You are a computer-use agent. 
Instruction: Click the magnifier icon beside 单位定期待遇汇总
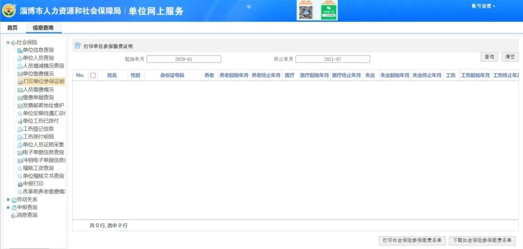[20, 114]
